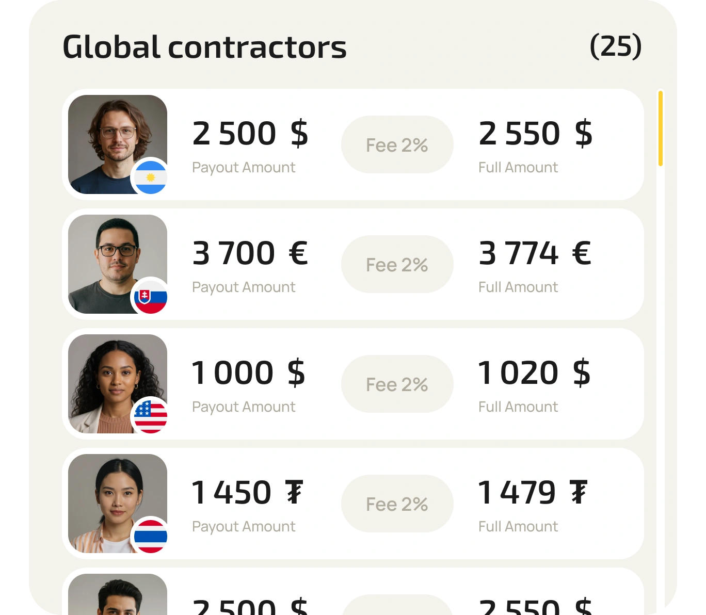
Task: Click the 3 700 € payout amount
Action: click(250, 253)
